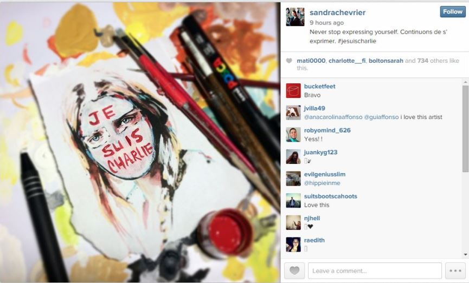Follow sandrachevrier with the Follow button

(453, 12)
